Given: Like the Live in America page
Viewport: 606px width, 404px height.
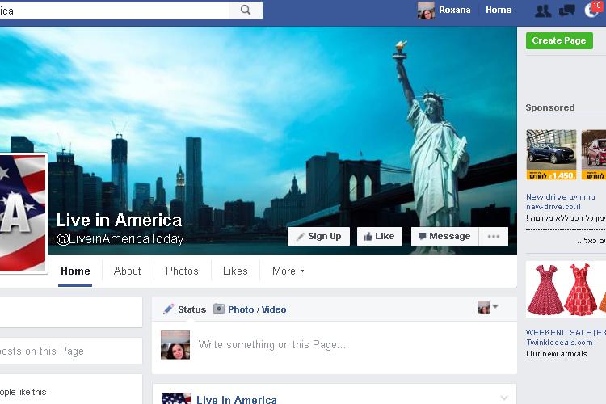Looking at the screenshot, I should pyautogui.click(x=379, y=236).
